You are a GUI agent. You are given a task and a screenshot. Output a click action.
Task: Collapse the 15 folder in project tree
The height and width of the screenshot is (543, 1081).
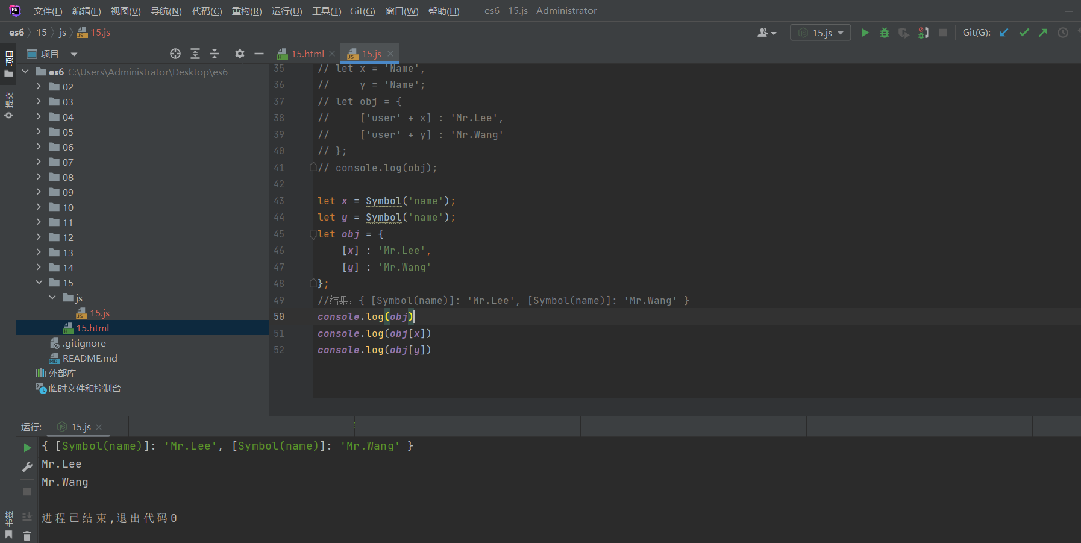point(39,282)
